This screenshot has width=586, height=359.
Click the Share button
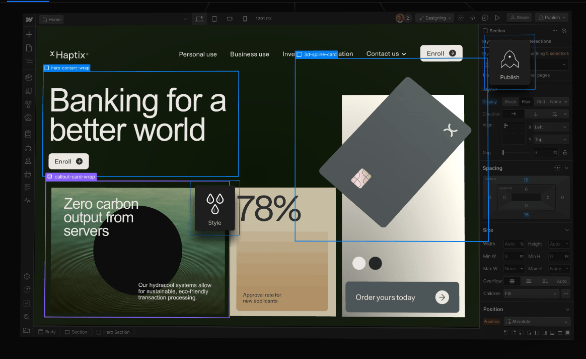tap(519, 18)
